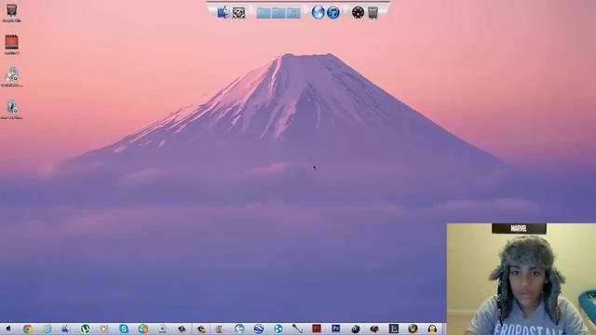Open the headphones icon in the taskbar
Image resolution: width=596 pixels, height=335 pixels.
pos(432,328)
